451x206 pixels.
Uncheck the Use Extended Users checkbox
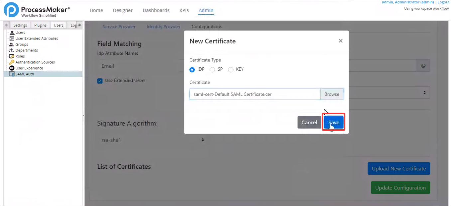(100, 81)
